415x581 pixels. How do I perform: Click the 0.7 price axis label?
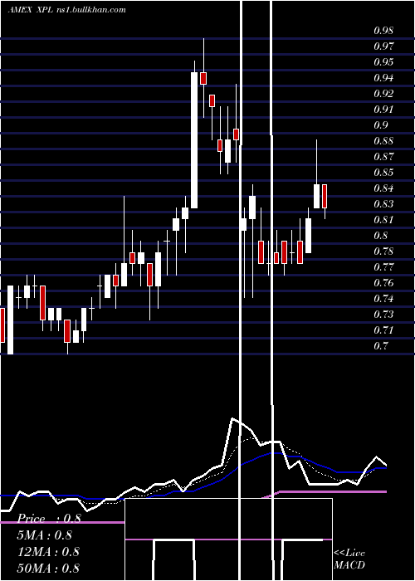coord(380,345)
